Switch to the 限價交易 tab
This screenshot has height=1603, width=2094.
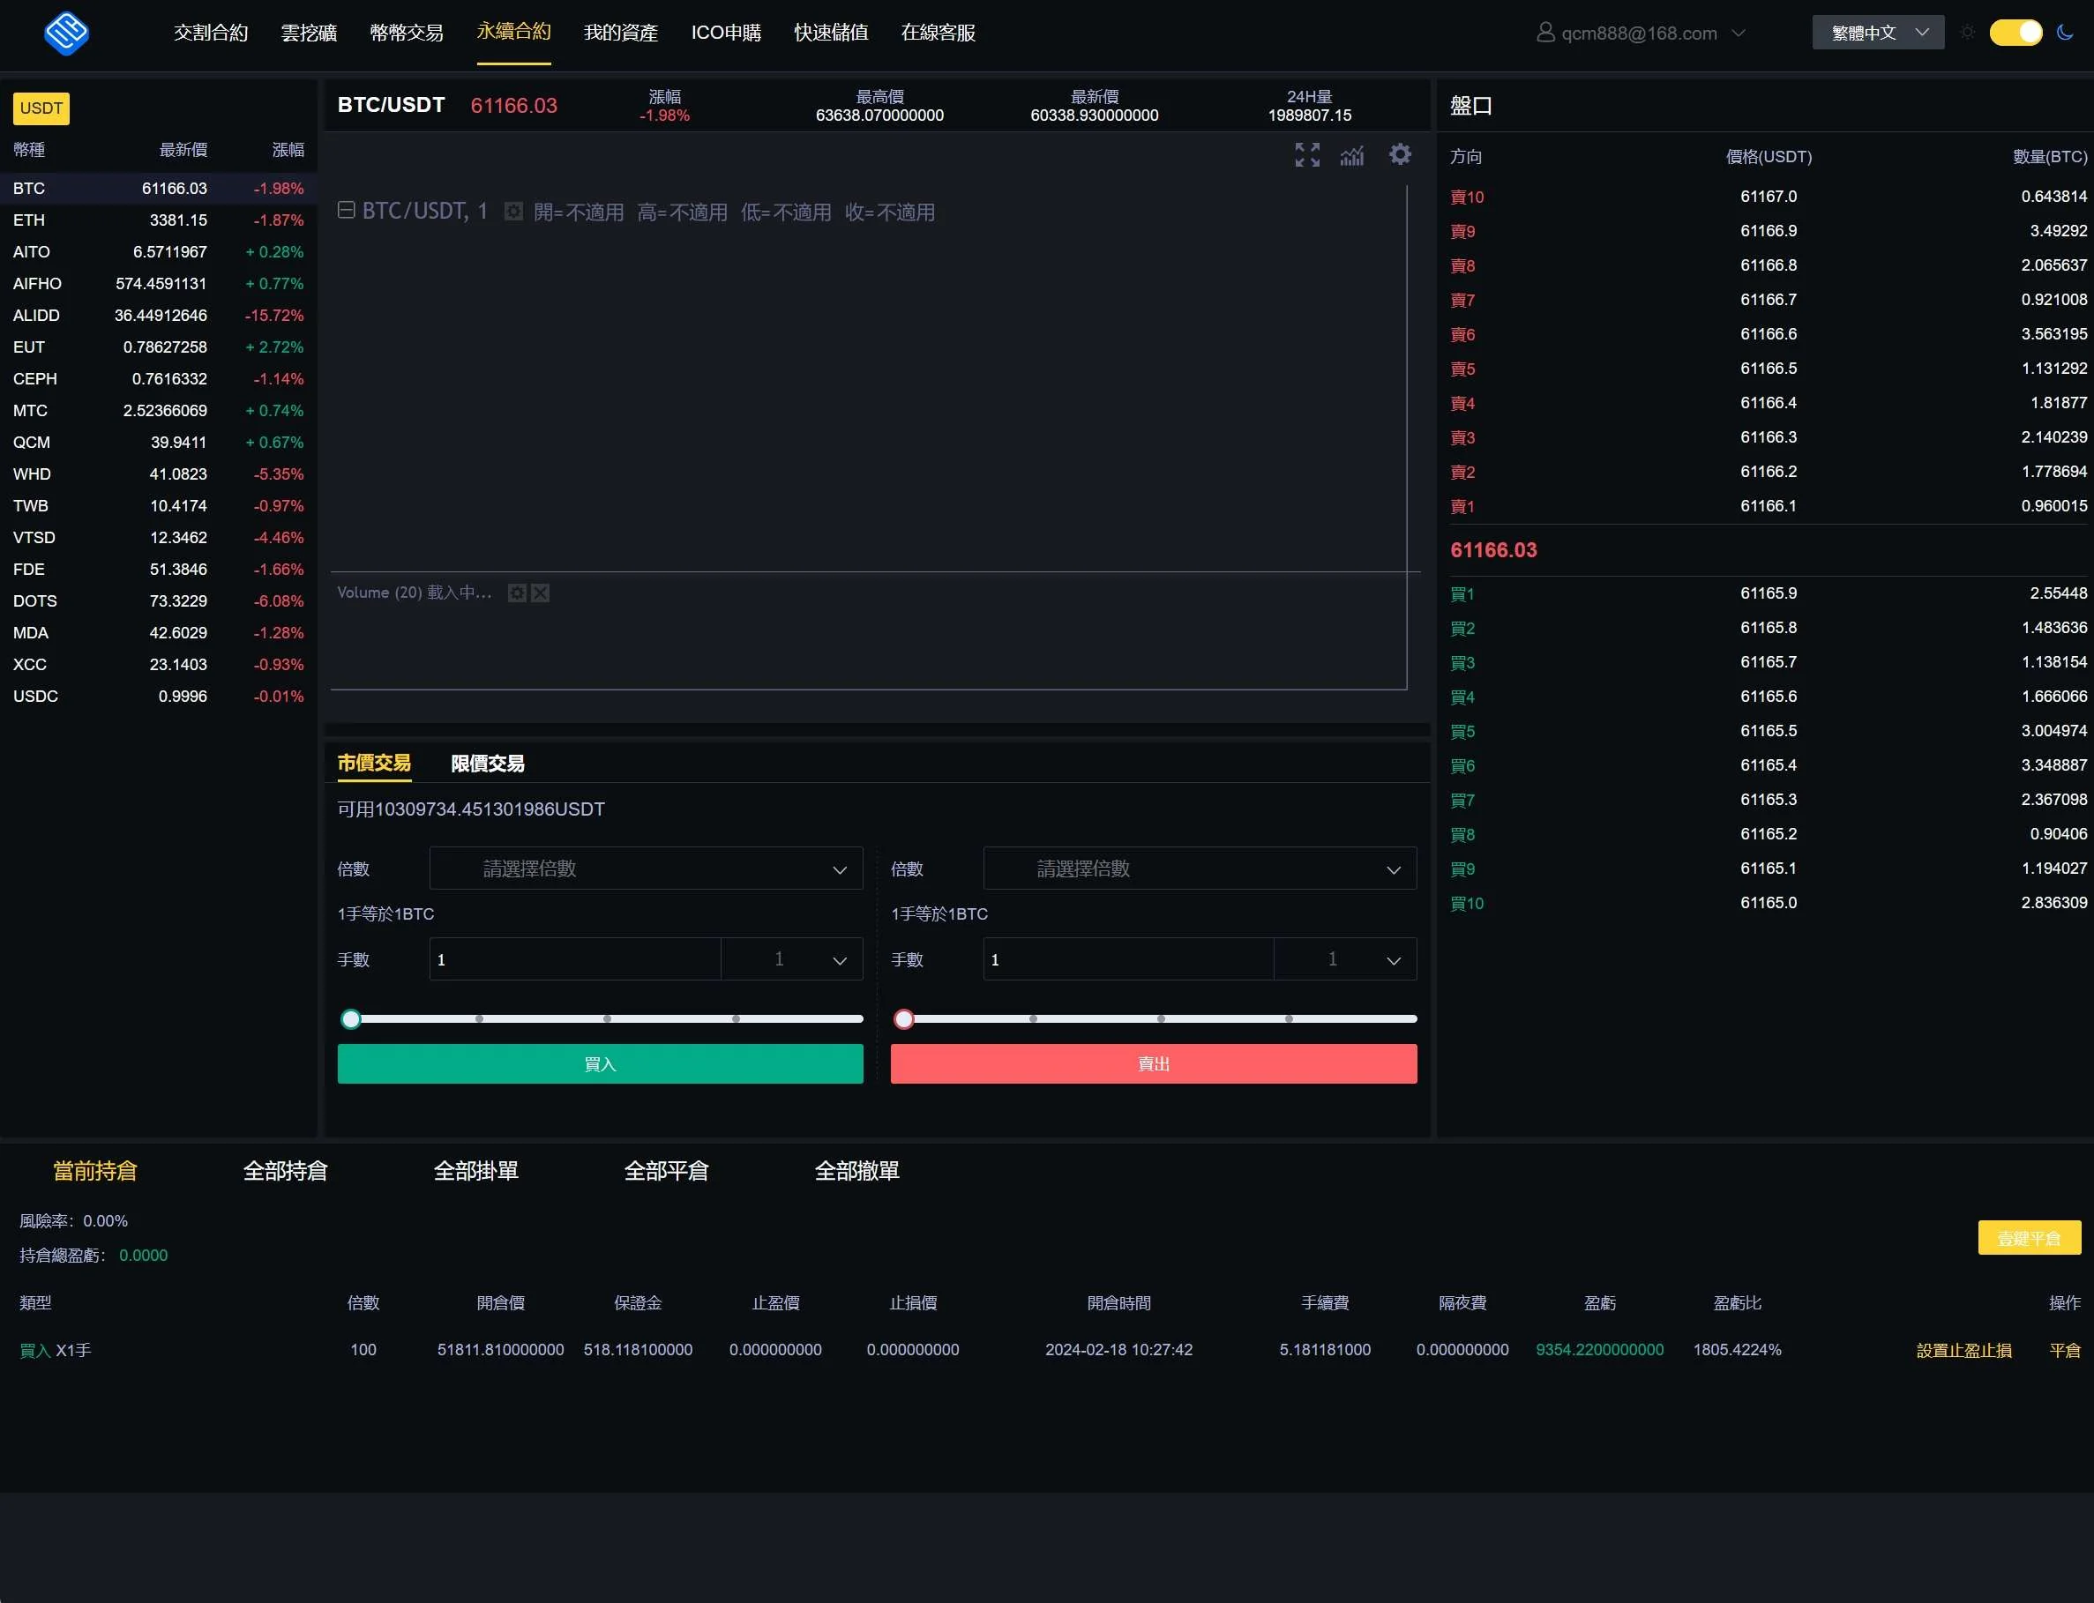pos(487,764)
